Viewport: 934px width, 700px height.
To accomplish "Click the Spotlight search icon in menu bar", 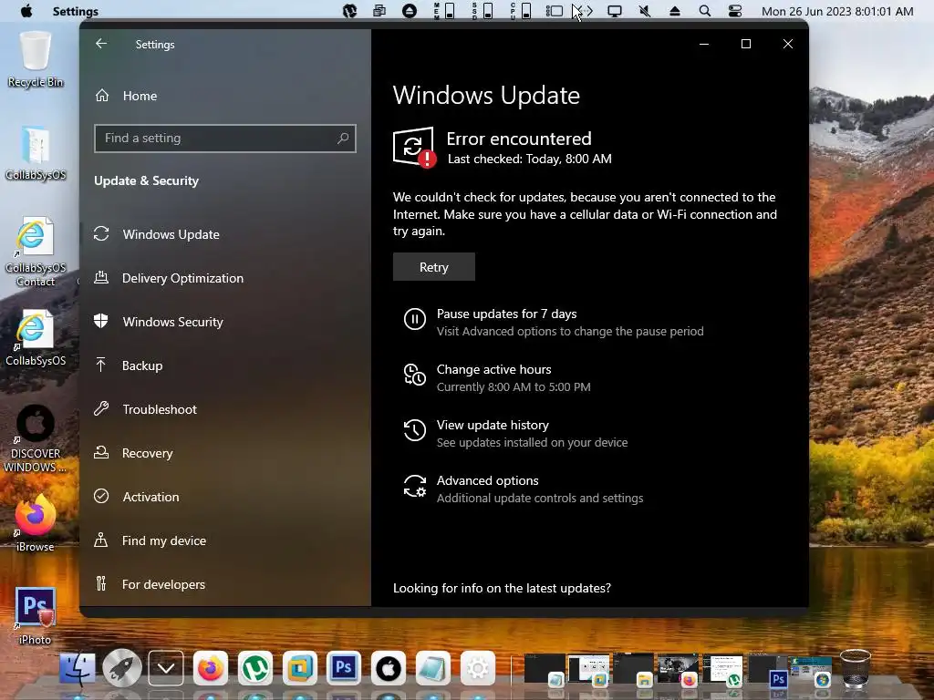I will point(705,11).
